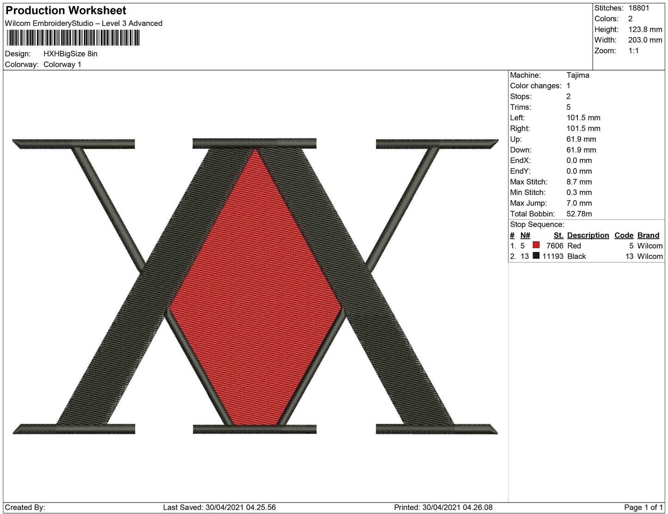Click the 'Description' column header
Viewport: 668px width, 514px height.
pyautogui.click(x=588, y=235)
